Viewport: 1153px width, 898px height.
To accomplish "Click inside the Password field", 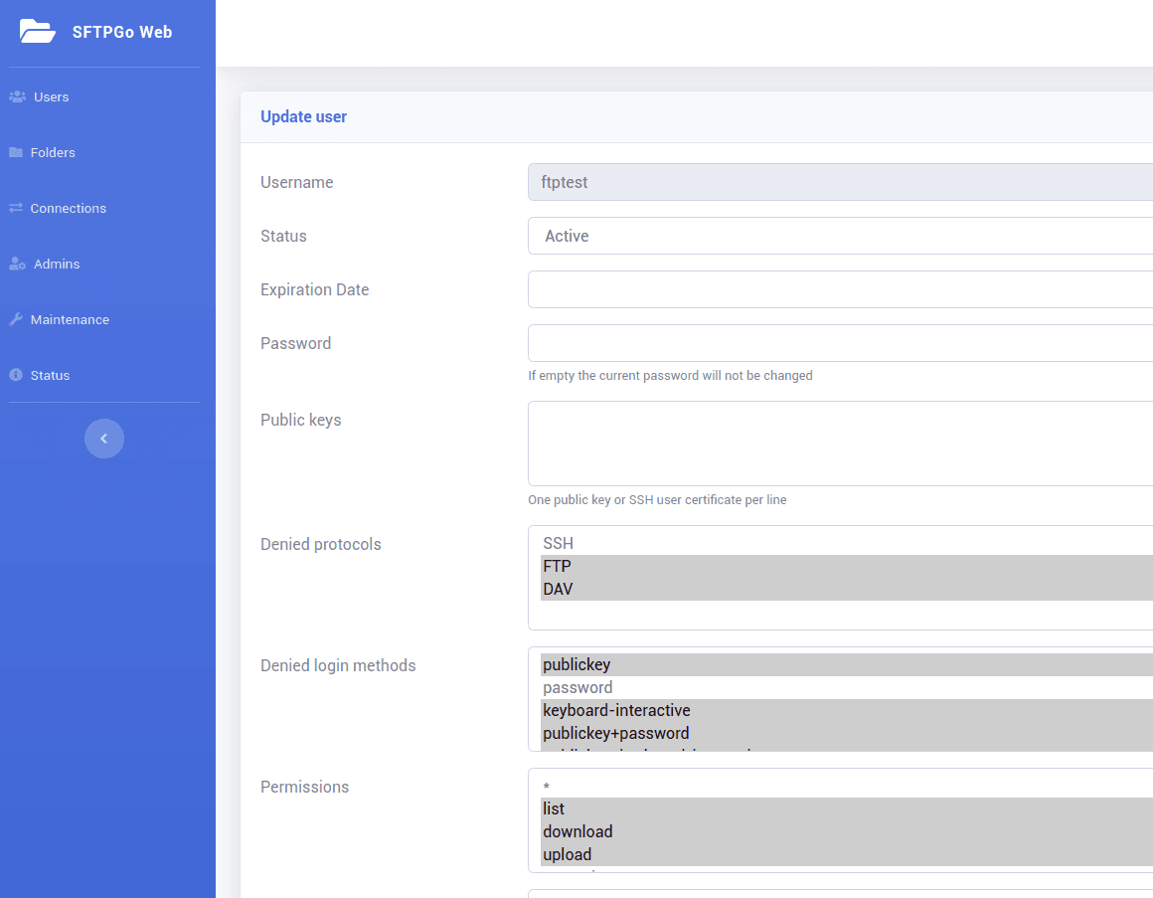I will pyautogui.click(x=840, y=343).
